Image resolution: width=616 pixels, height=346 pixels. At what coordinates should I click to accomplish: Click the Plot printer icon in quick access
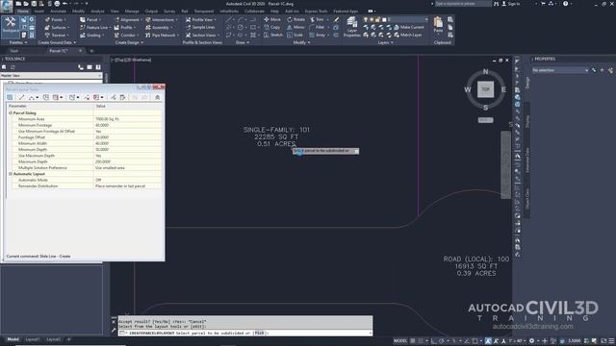coord(57,4)
